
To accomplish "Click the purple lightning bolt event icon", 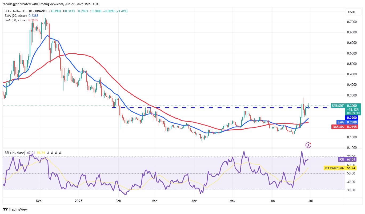I will tap(308, 145).
